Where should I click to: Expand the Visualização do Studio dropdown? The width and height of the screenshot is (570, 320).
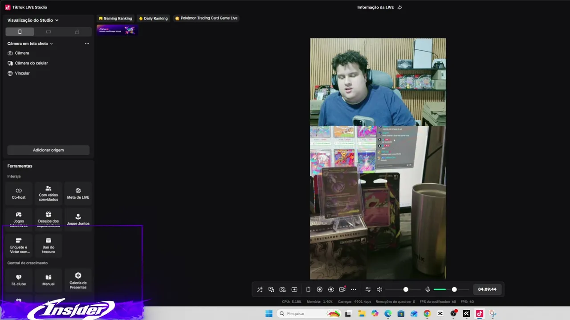(x=33, y=20)
